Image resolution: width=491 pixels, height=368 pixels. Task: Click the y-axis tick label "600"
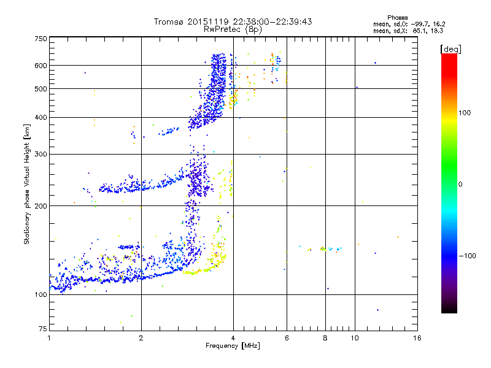(x=41, y=66)
